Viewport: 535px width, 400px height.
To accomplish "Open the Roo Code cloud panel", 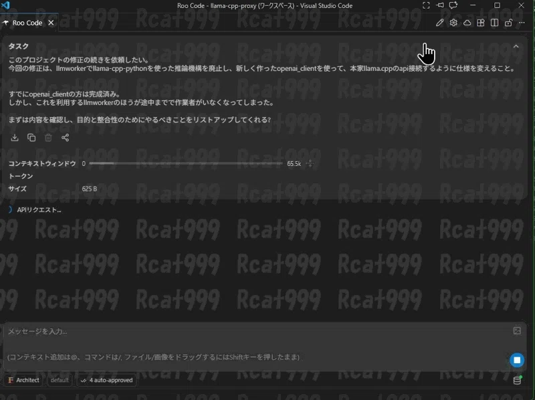I will click(x=467, y=23).
